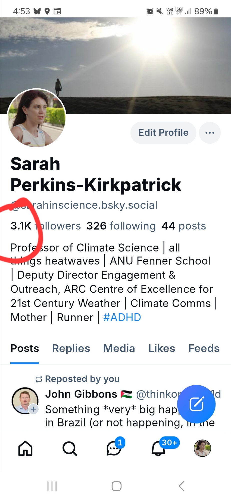The width and height of the screenshot is (231, 502).
Task: Open the Chat messages icon
Action: 114,448
